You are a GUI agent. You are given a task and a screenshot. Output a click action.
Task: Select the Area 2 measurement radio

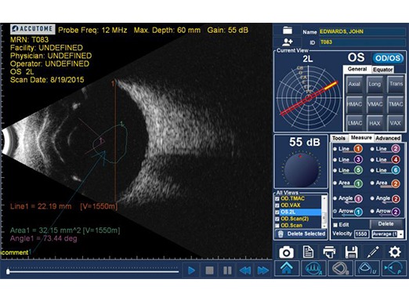coord(372,183)
